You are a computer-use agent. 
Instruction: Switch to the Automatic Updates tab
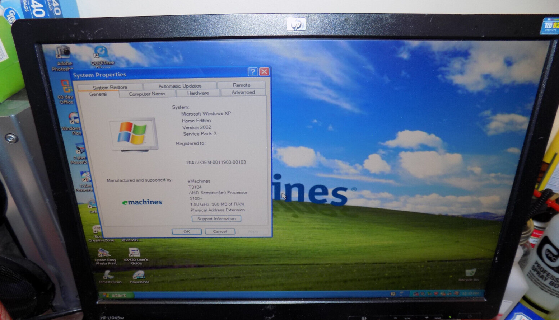pyautogui.click(x=180, y=86)
